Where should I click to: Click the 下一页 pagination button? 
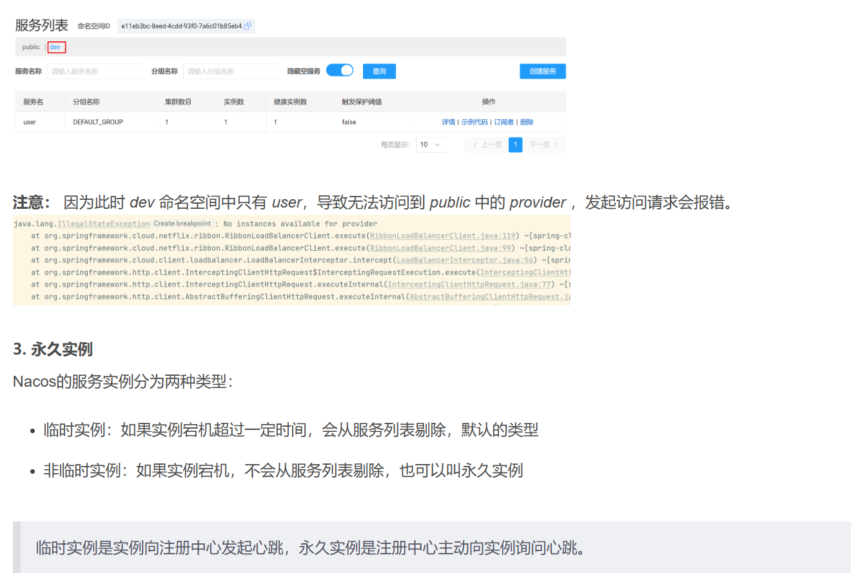point(544,145)
